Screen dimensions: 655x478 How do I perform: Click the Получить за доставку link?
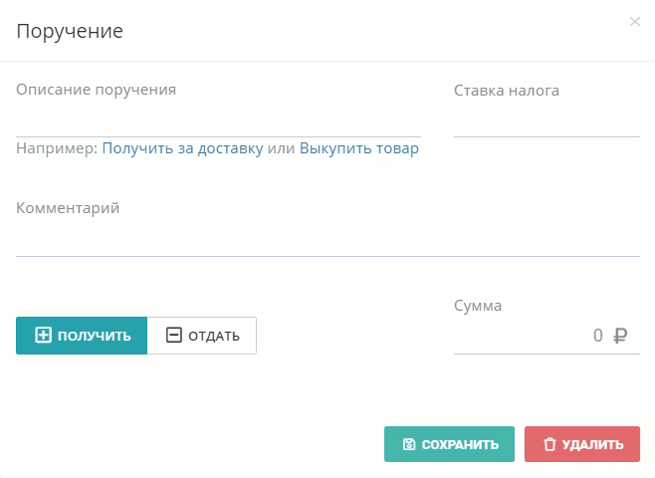pyautogui.click(x=182, y=148)
